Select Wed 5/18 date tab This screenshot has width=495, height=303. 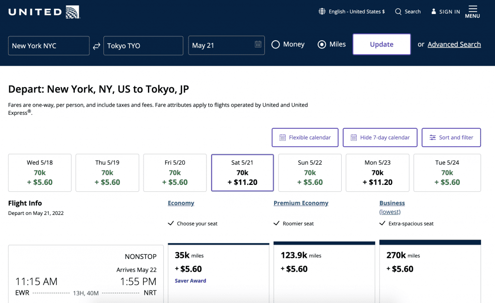coord(40,172)
